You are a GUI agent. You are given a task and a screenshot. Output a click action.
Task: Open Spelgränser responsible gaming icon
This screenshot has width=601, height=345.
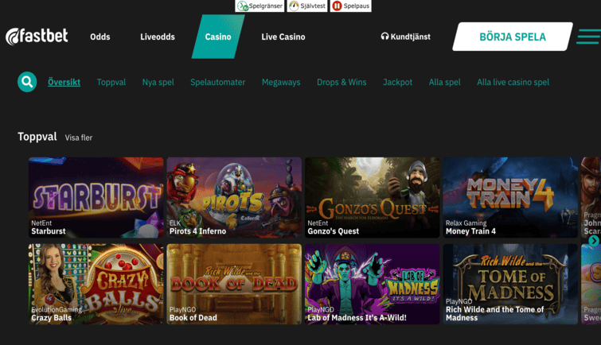coord(260,6)
